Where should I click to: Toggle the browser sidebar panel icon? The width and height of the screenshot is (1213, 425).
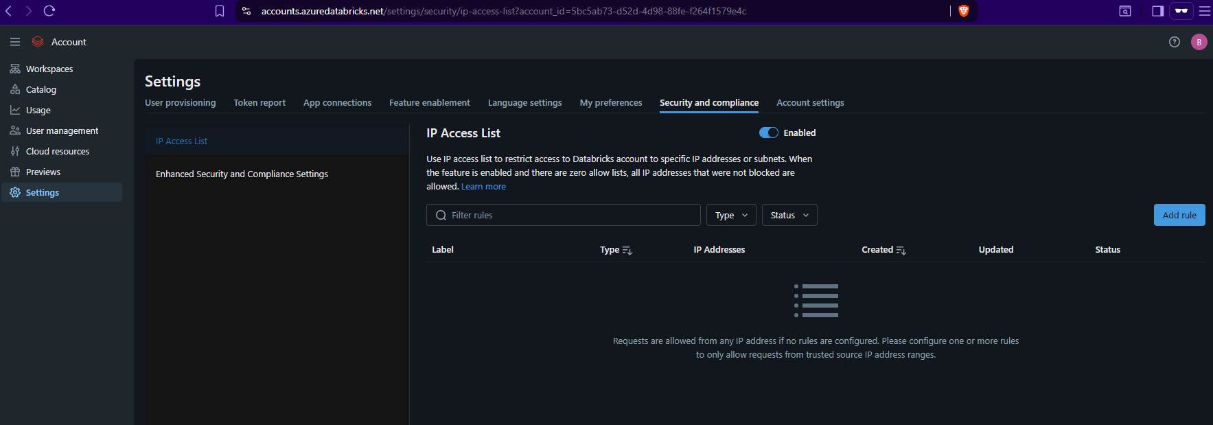tap(1158, 11)
